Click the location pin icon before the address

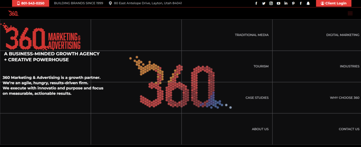pos(110,3)
